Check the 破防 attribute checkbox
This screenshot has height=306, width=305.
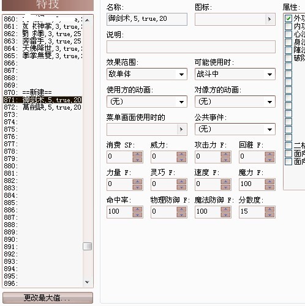coord(288,58)
